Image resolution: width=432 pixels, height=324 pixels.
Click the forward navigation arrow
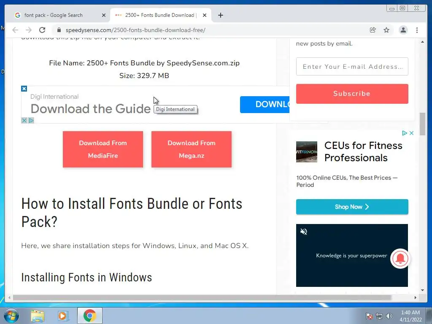click(29, 30)
